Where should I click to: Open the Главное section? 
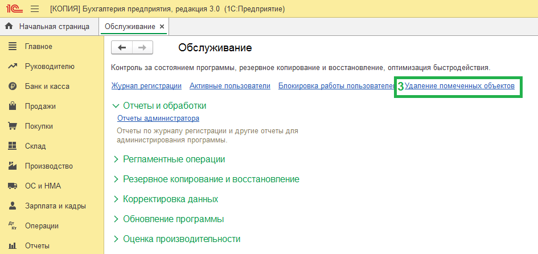[39, 46]
